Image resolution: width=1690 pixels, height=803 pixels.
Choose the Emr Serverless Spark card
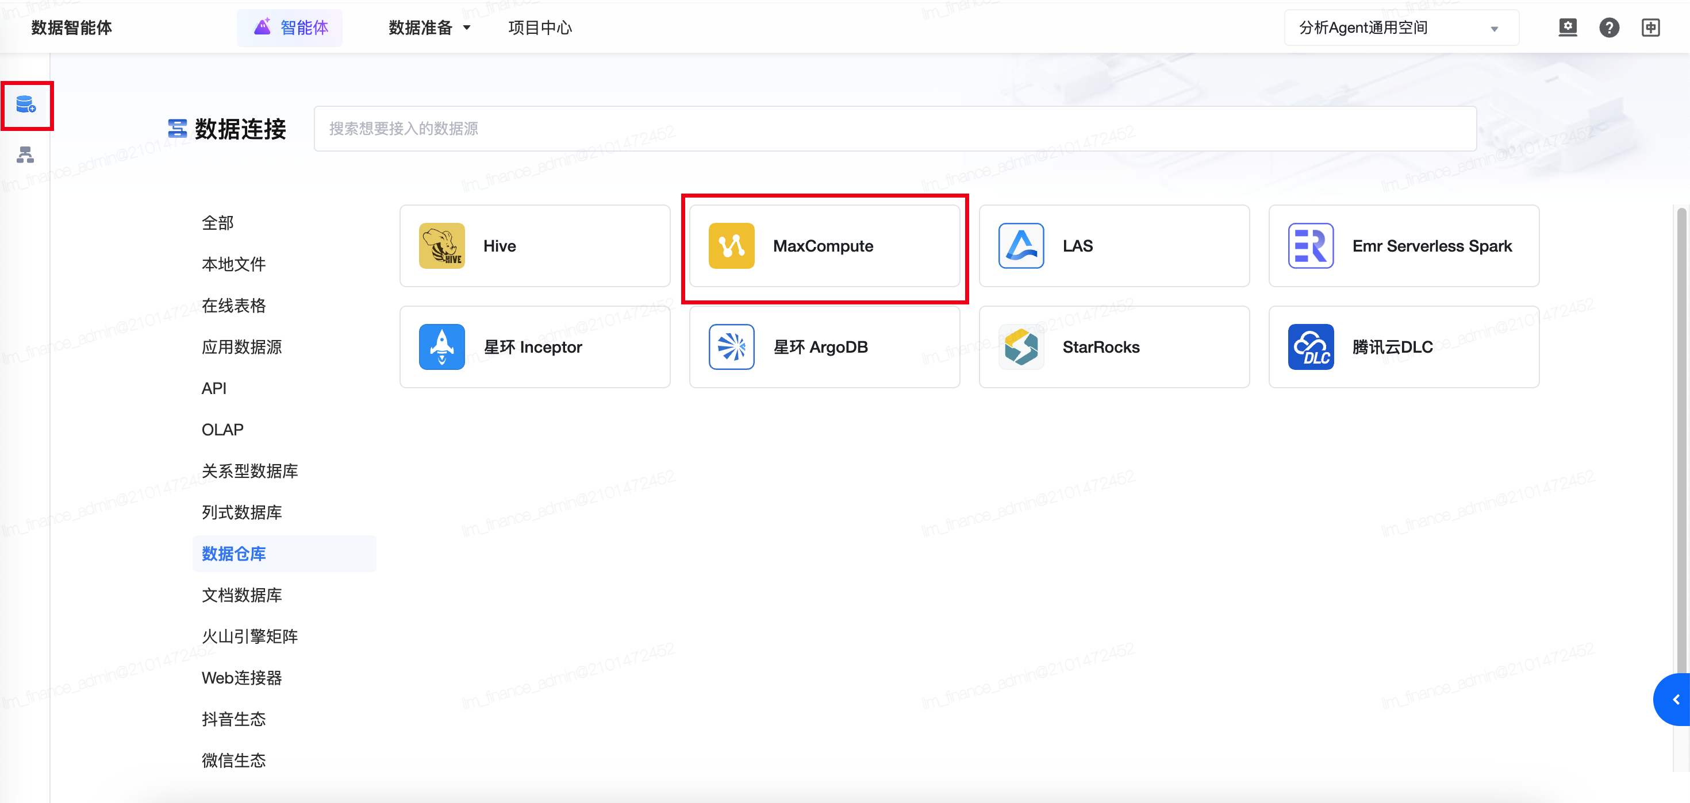[x=1404, y=246]
